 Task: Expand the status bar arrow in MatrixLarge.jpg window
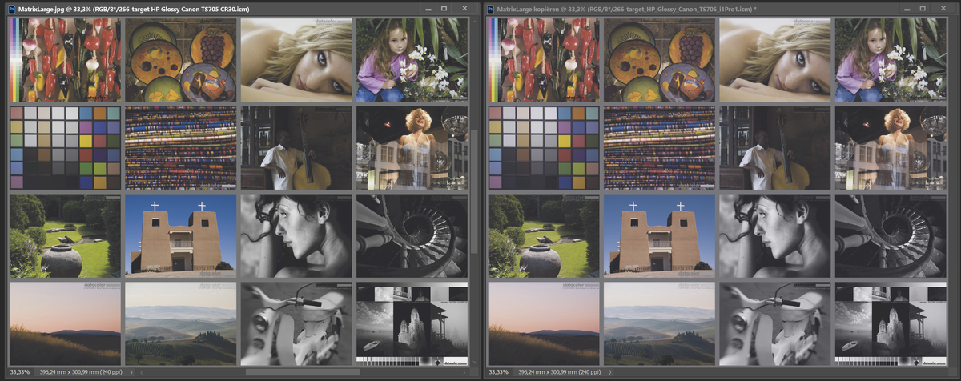(131, 373)
